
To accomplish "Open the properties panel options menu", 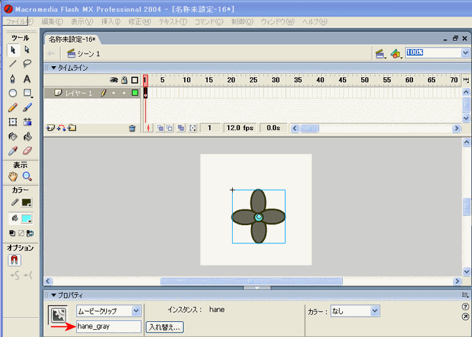I will (465, 295).
